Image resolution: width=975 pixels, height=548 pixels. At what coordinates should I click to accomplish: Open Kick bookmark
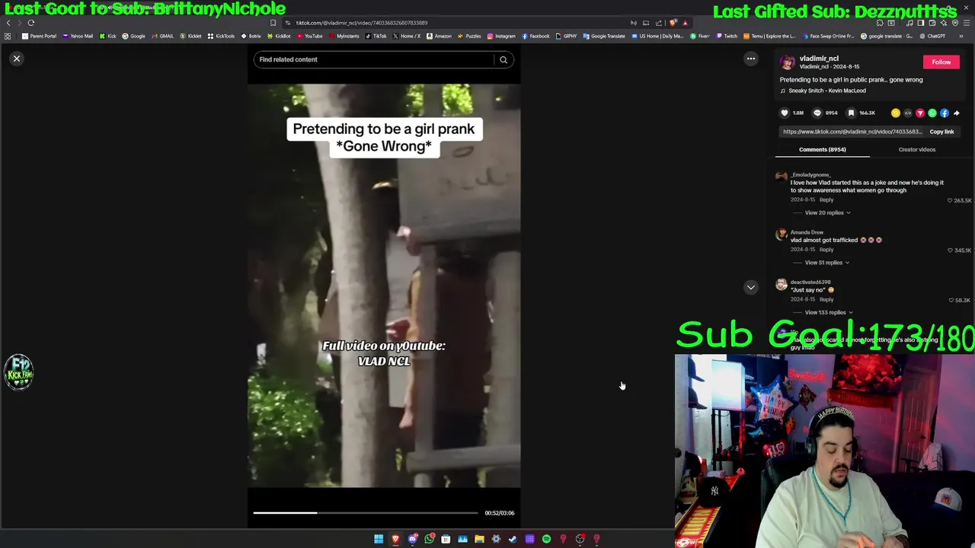tap(107, 36)
